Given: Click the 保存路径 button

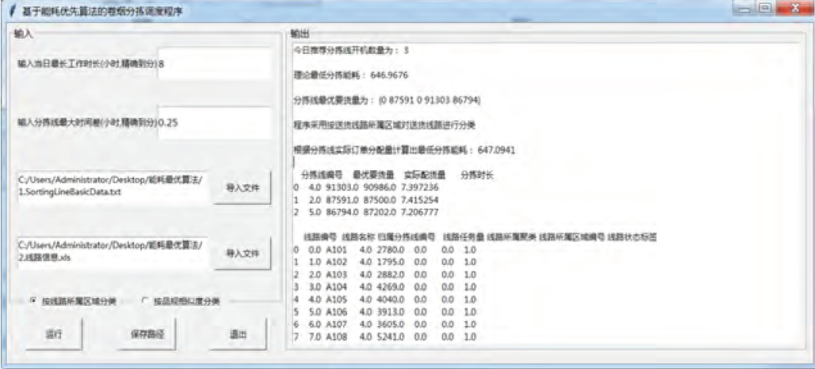Looking at the screenshot, I should tap(146, 334).
